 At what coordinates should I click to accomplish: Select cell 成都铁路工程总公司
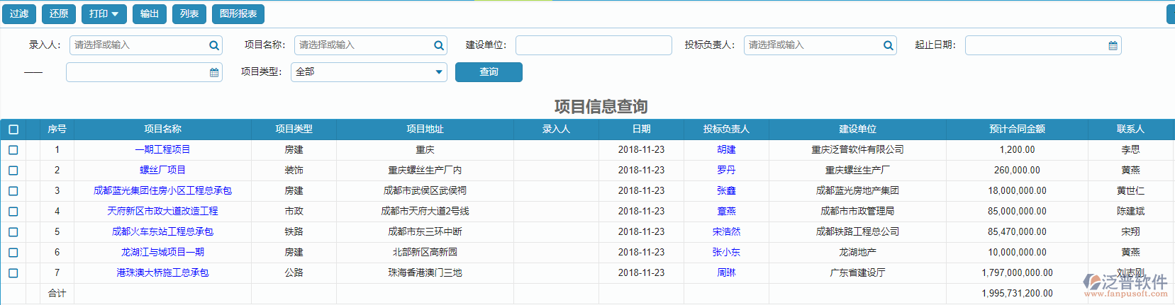coord(857,232)
